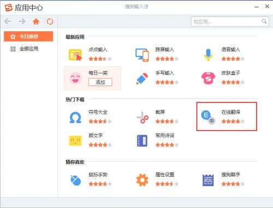This screenshot has width=273, height=208.
Task: Open the 符号大全 omega icon
Action: 75,118
